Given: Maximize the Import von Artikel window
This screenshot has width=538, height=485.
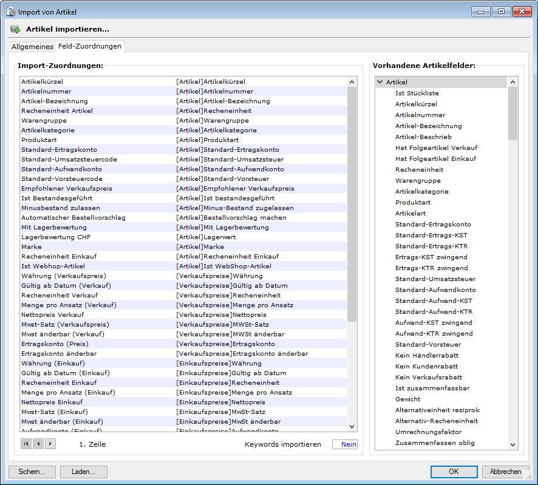Looking at the screenshot, I should coord(502,12).
